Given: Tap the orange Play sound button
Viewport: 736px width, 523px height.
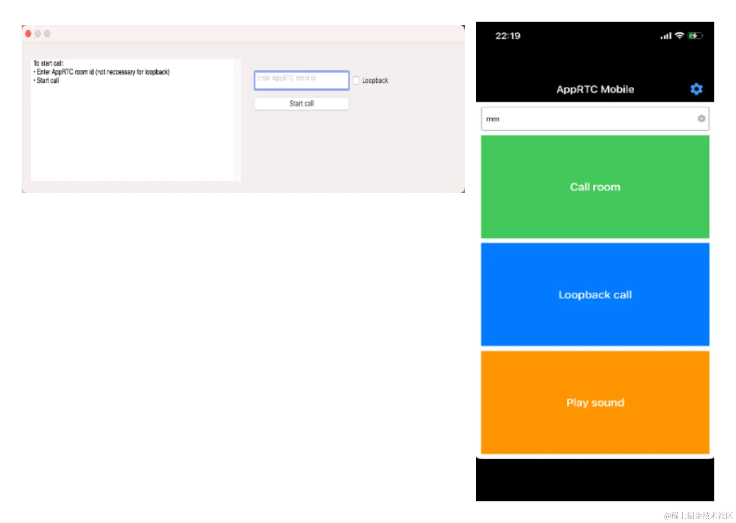Looking at the screenshot, I should pos(595,402).
